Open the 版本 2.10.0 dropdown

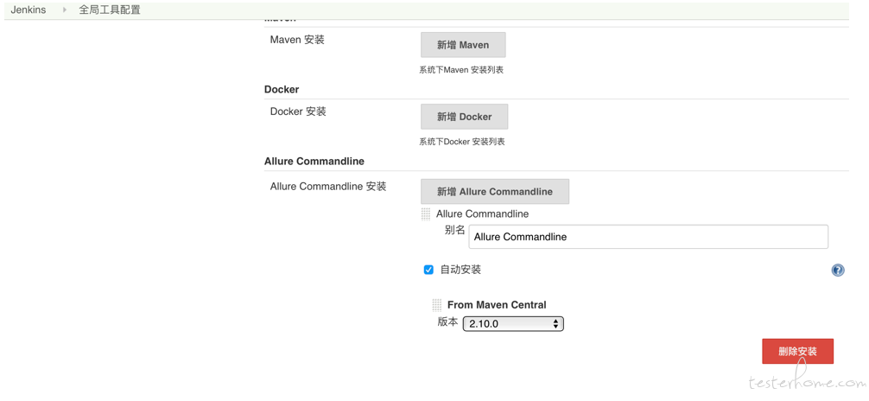pos(513,324)
